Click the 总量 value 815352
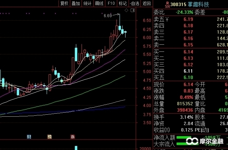228x150 pixels. (x=185, y=104)
